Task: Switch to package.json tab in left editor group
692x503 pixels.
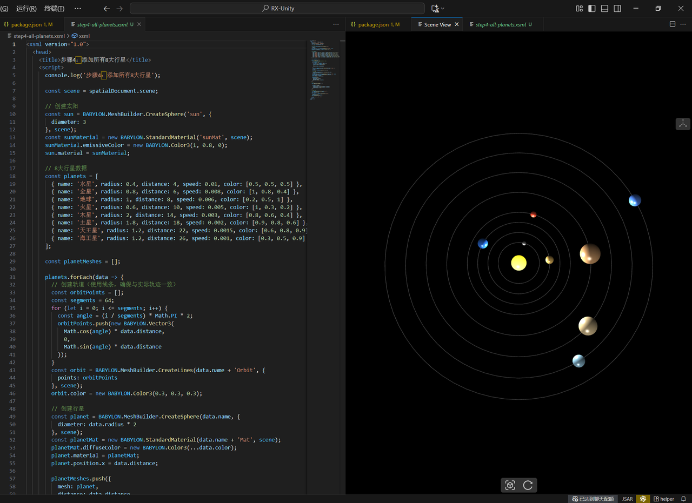Action: [32, 24]
